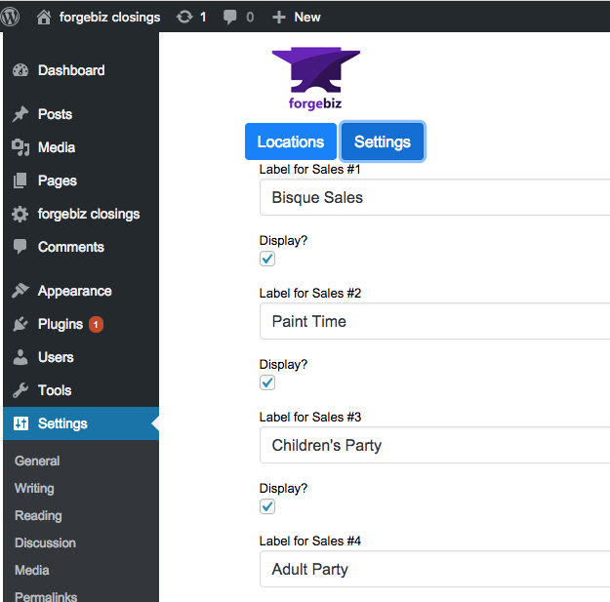Switch to the Locations tab
610x602 pixels.
point(291,141)
